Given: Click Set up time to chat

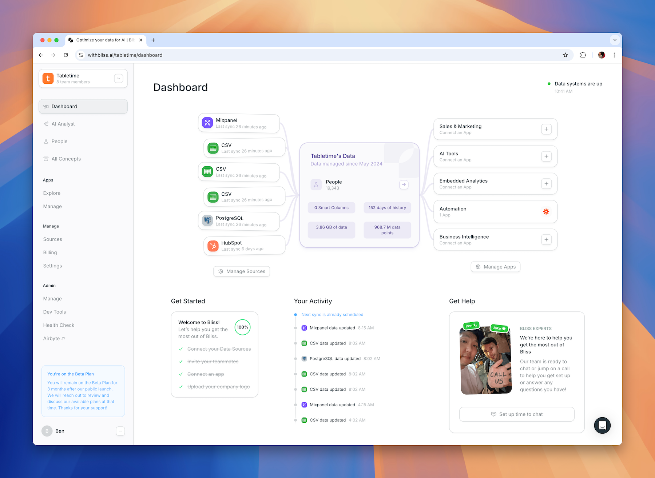Looking at the screenshot, I should [x=517, y=414].
